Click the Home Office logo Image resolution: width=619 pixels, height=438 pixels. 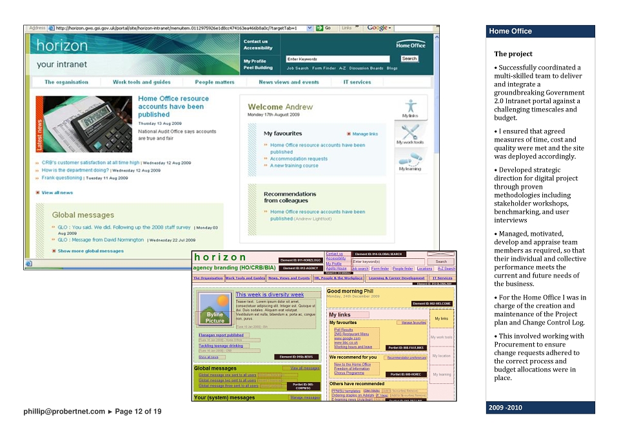pos(411,44)
